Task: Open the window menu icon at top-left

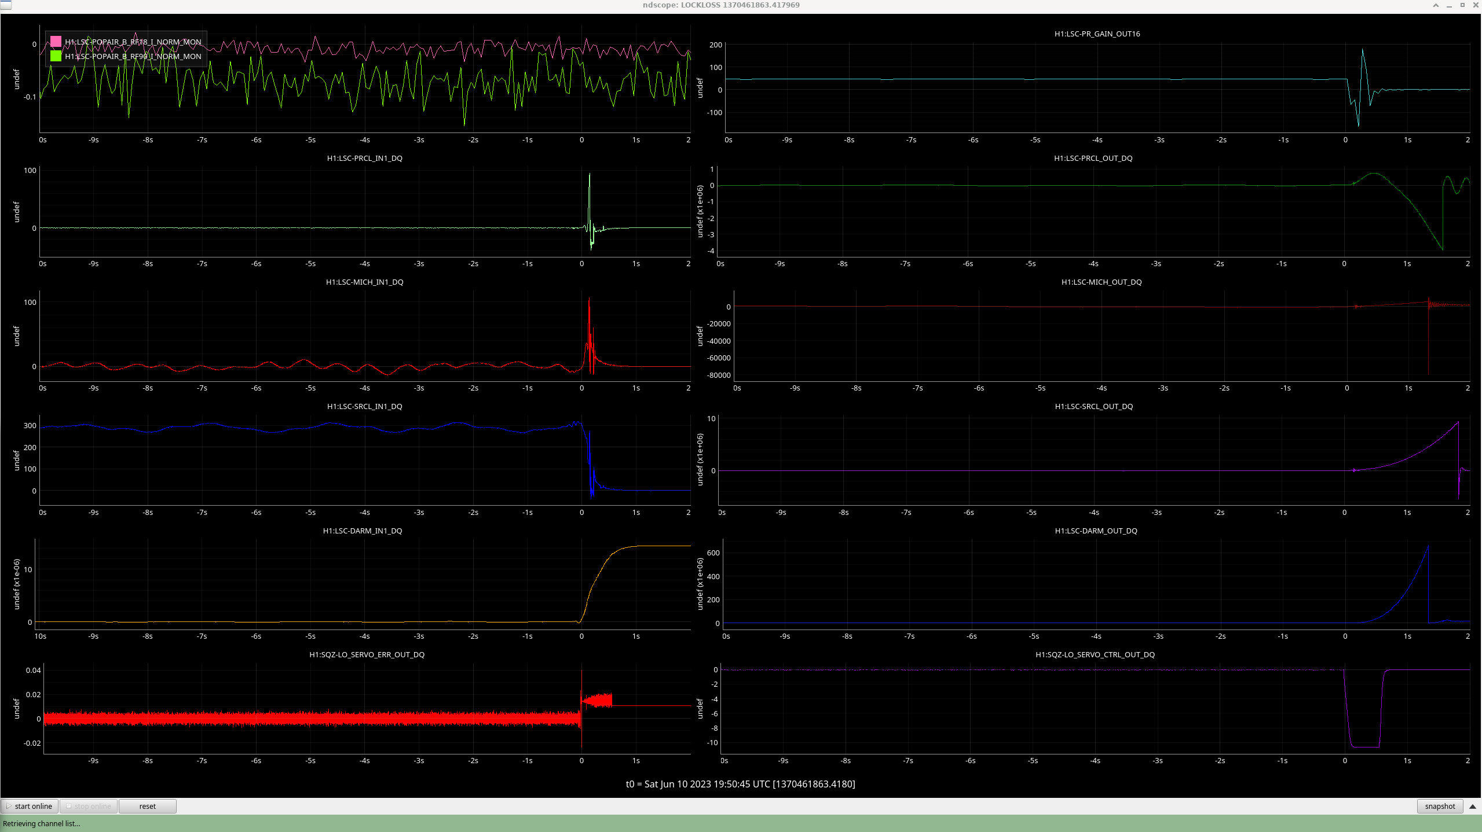Action: 5,5
